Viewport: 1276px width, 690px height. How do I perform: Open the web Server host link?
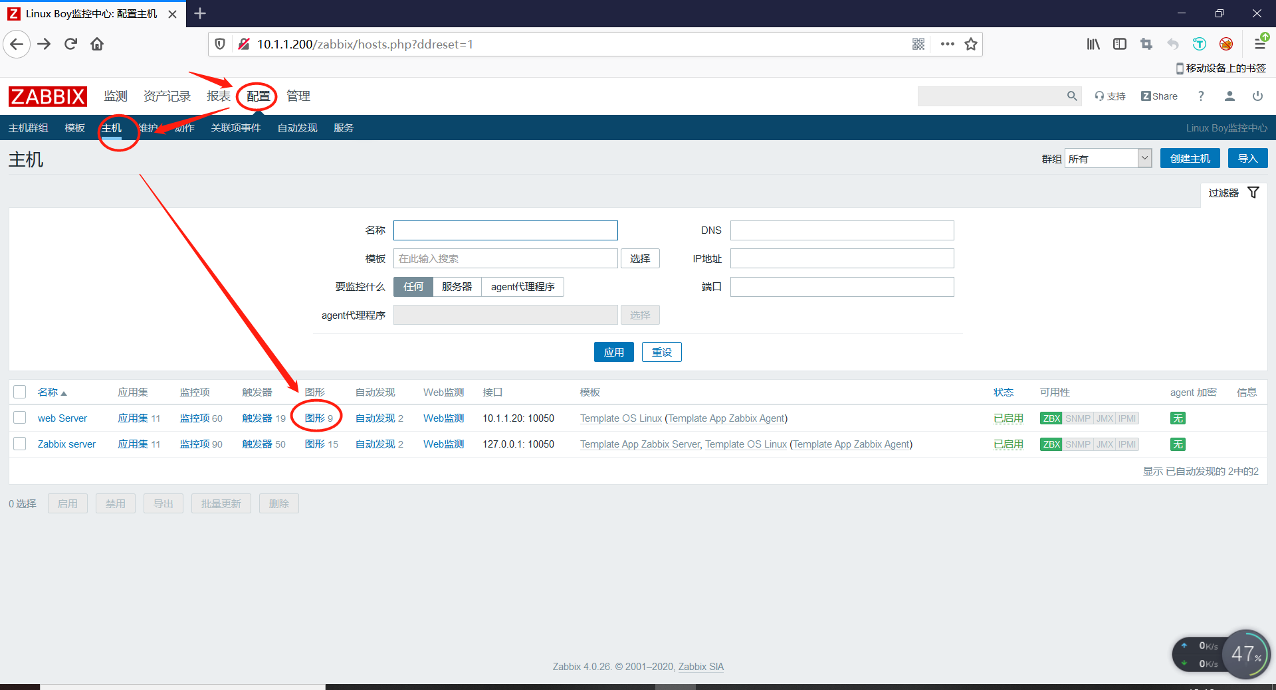pos(62,418)
